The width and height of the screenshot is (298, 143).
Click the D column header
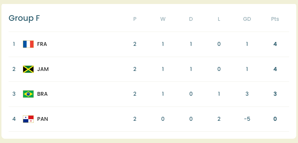tap(191, 19)
